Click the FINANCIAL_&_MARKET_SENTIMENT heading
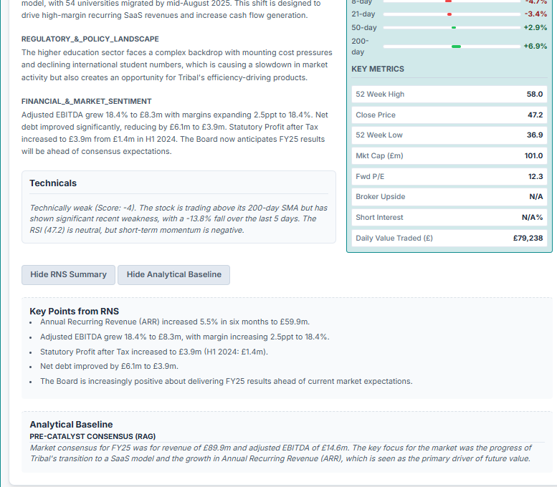 pos(86,102)
